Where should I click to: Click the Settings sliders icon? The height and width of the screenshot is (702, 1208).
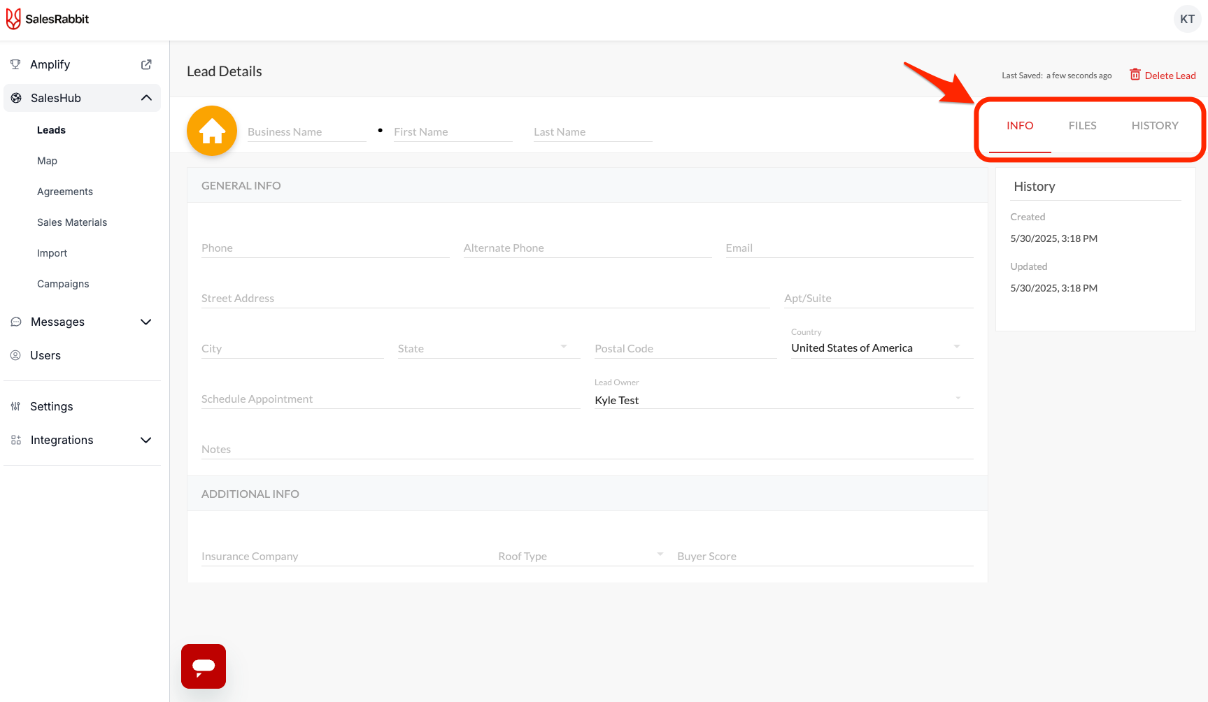point(15,406)
